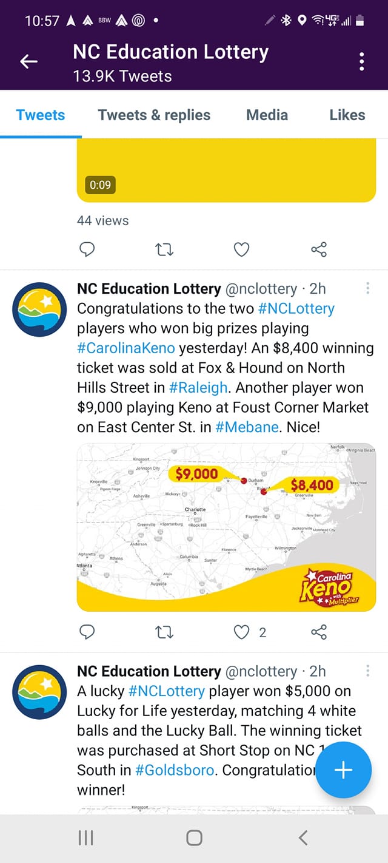Tap the back arrow in header
The image size is (388, 863).
coord(29,61)
